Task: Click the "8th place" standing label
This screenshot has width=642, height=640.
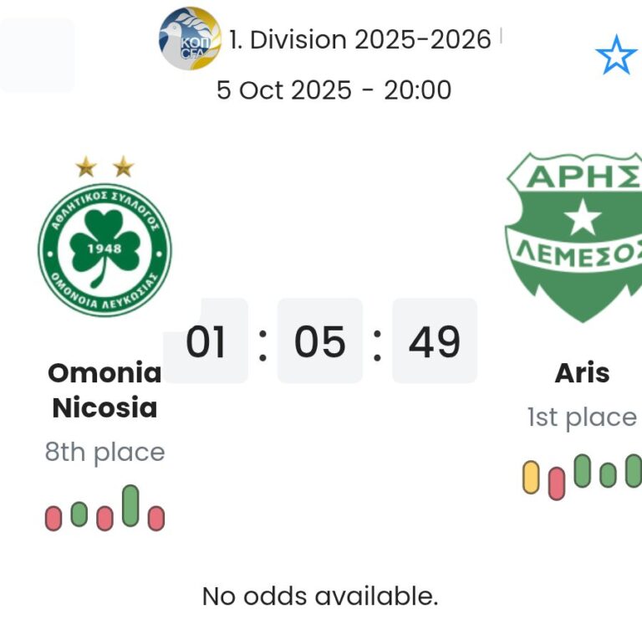Action: point(104,453)
